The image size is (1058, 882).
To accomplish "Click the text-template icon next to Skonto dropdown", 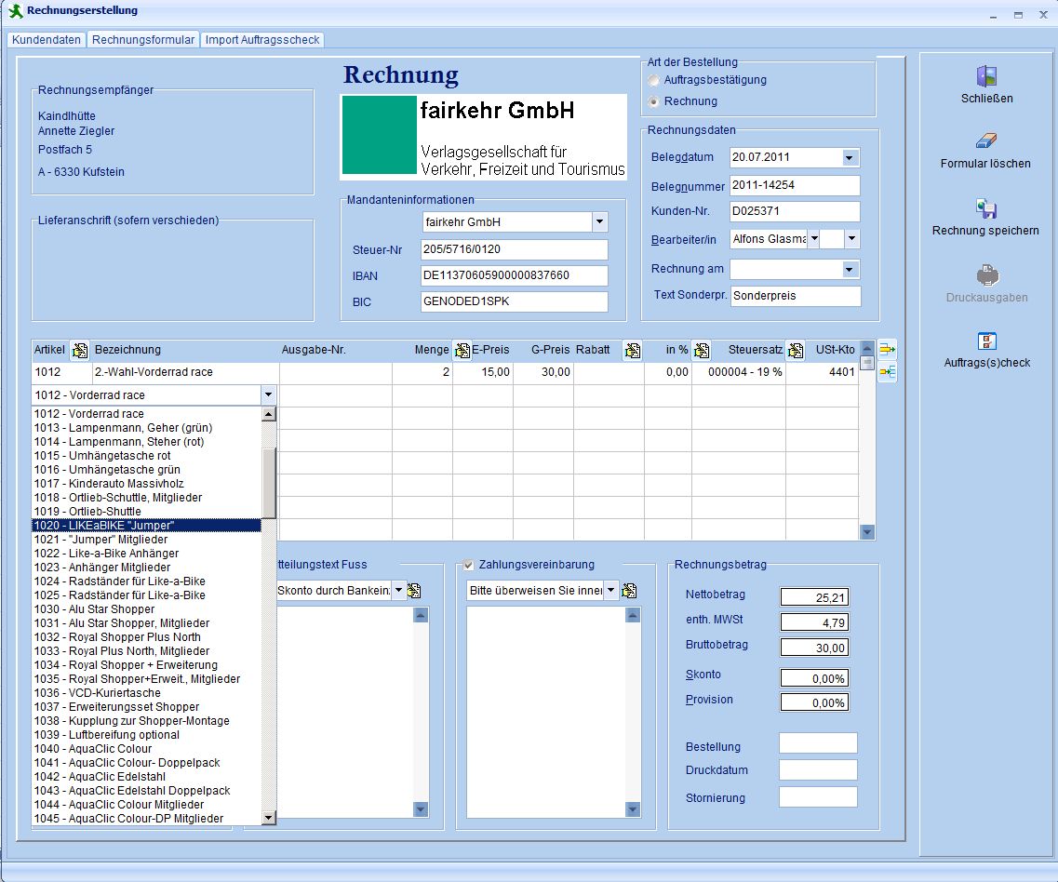I will (x=414, y=591).
